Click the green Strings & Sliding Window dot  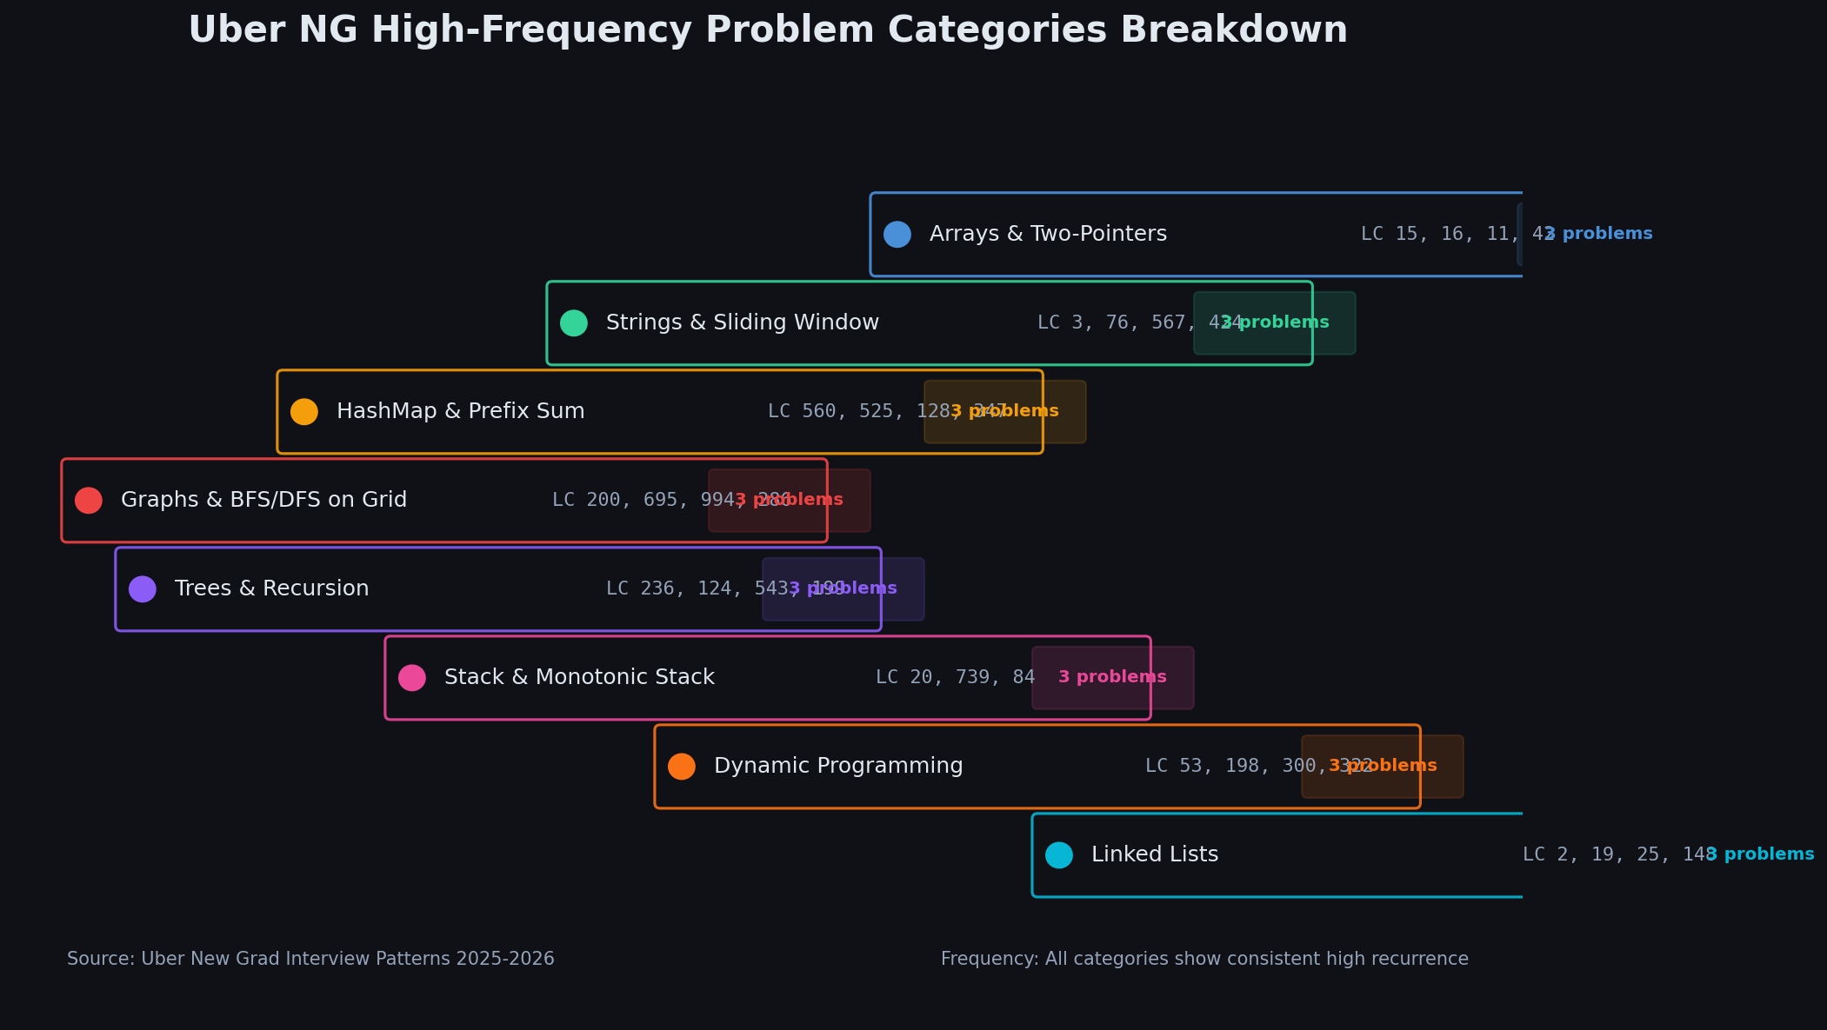[574, 323]
